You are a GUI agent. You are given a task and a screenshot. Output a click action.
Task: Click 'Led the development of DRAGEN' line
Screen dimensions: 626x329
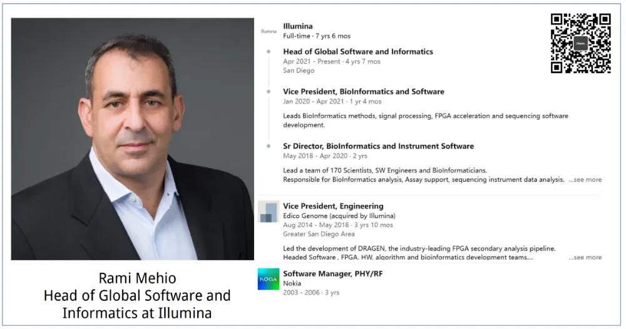(x=419, y=248)
